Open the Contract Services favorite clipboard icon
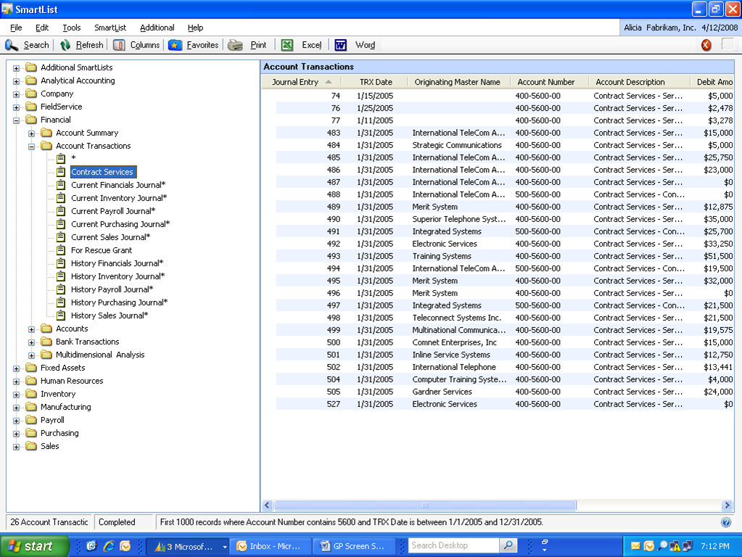742x557 pixels. coord(61,171)
